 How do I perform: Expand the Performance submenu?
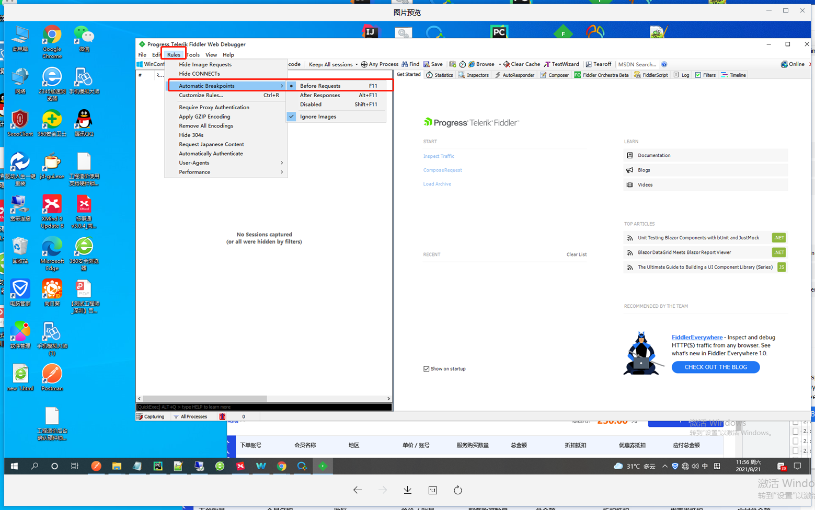(x=226, y=172)
